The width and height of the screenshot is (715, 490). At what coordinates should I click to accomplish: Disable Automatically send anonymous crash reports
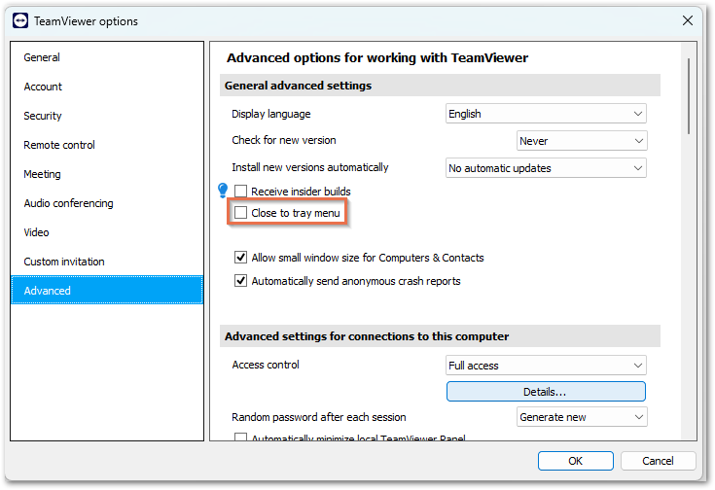pos(241,281)
